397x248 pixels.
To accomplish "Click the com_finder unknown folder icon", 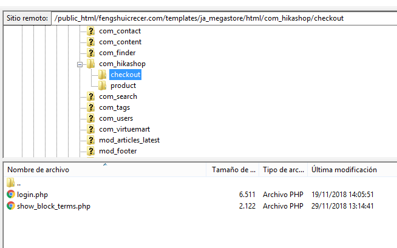I will point(90,53).
